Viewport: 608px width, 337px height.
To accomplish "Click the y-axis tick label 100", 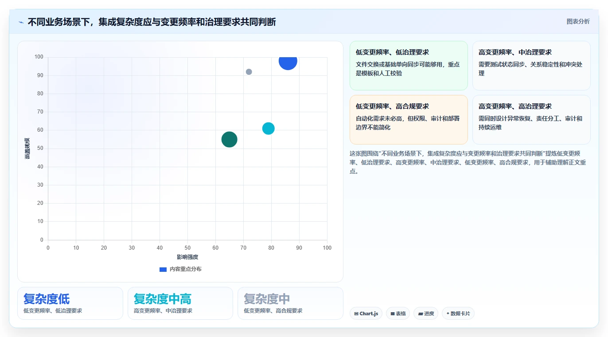I will [x=39, y=57].
